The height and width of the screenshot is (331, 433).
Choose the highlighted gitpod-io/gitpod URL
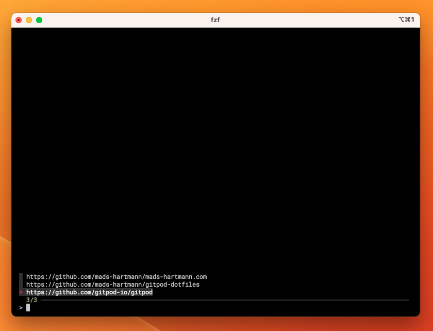coord(89,292)
